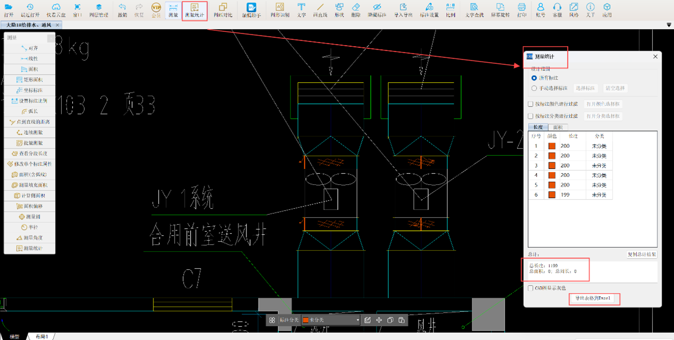Pick 测量角度 in the measure panel

[x=29, y=237]
